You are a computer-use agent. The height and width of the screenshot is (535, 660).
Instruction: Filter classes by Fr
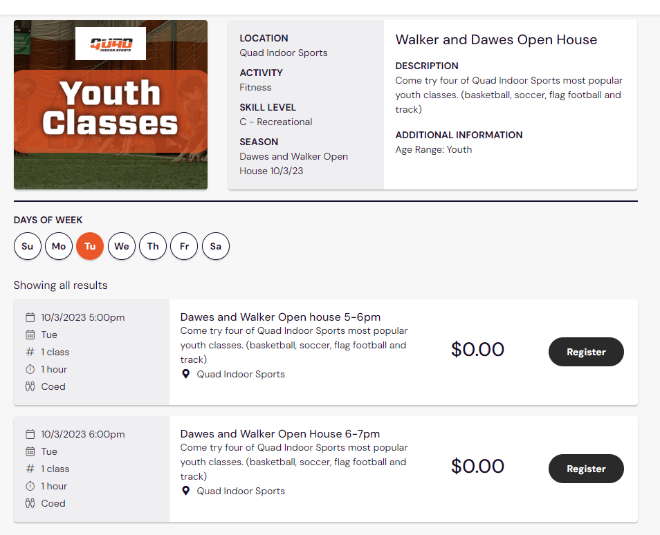coord(184,246)
